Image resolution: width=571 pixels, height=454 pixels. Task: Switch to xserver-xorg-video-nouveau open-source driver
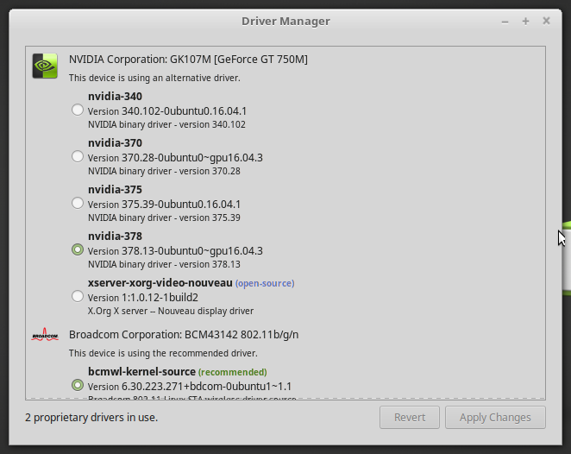click(x=78, y=296)
